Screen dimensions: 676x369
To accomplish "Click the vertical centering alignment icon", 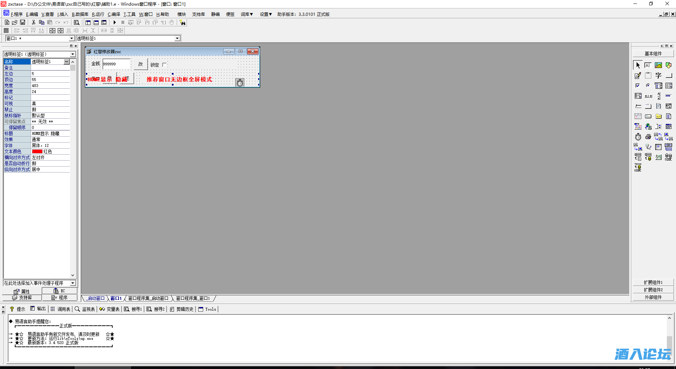I will click(x=61, y=31).
